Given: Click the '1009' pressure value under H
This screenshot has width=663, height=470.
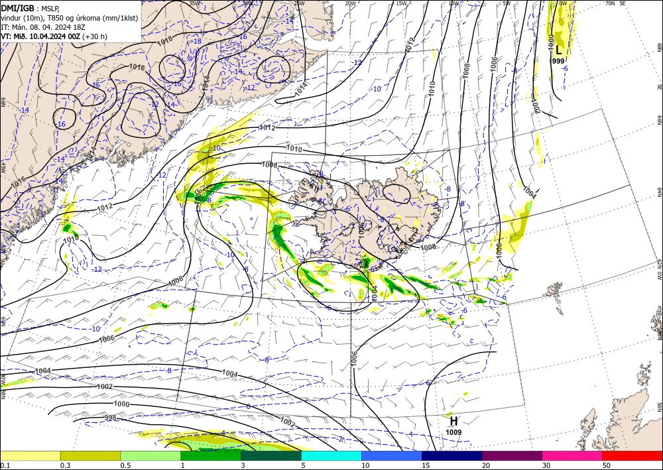Looking at the screenshot, I should pyautogui.click(x=453, y=432).
